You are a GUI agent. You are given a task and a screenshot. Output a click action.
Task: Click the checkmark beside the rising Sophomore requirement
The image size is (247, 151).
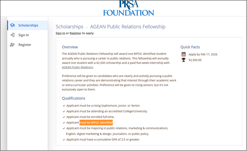pos(64,105)
